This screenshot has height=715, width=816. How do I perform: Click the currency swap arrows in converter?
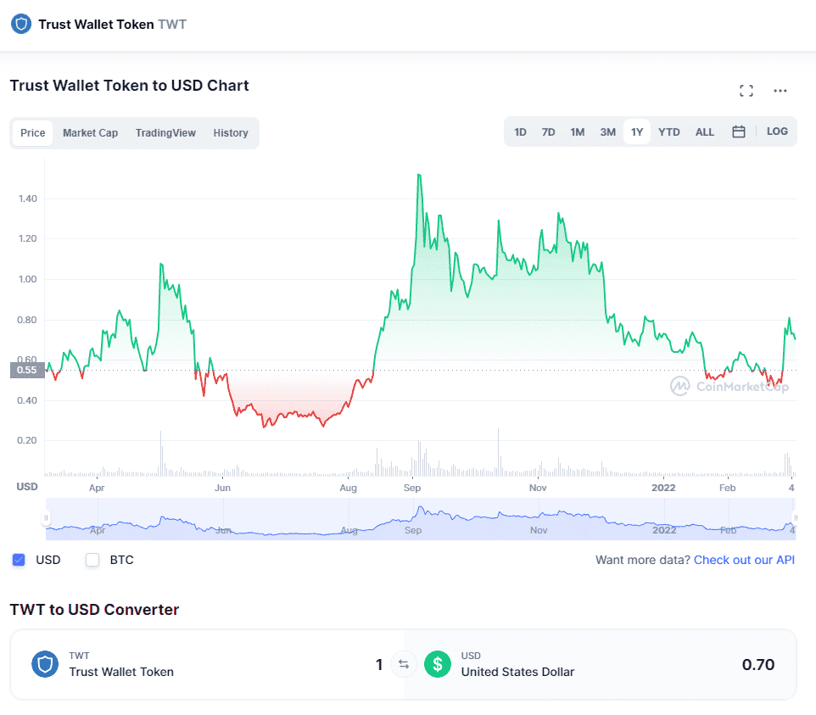click(404, 664)
